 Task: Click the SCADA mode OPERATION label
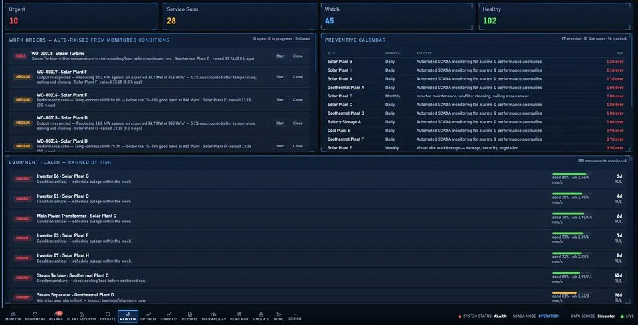click(548, 316)
